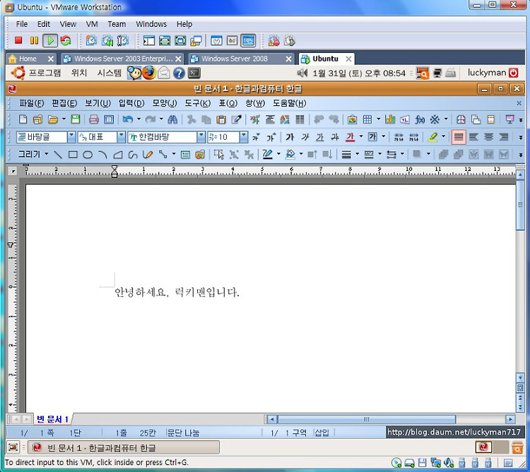The height and width of the screenshot is (472, 530).
Task: Open the Ubuntu 프로그램 menu
Action: pyautogui.click(x=45, y=73)
